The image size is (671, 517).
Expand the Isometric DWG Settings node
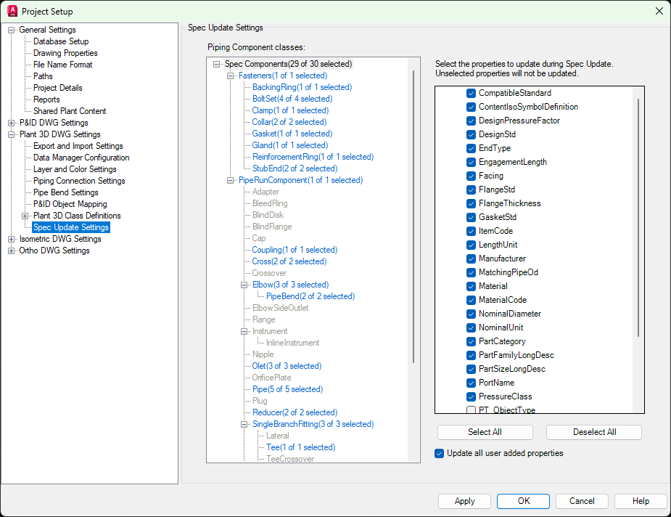[x=12, y=239]
